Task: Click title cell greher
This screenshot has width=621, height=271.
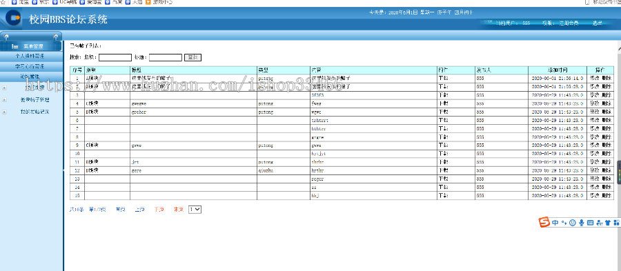Action: click(x=139, y=112)
